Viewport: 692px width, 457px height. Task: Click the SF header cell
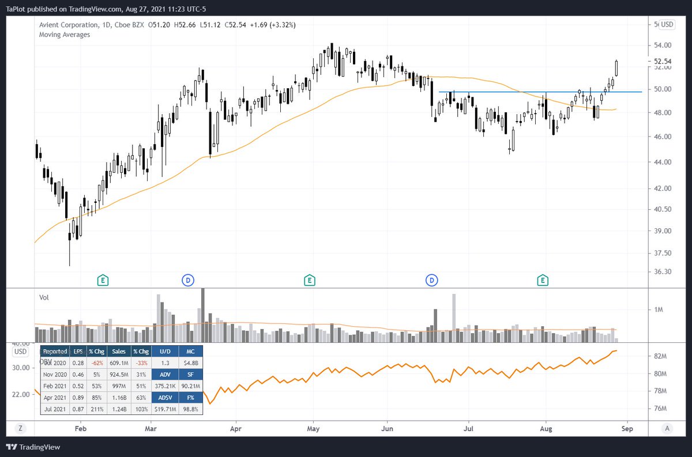(191, 374)
